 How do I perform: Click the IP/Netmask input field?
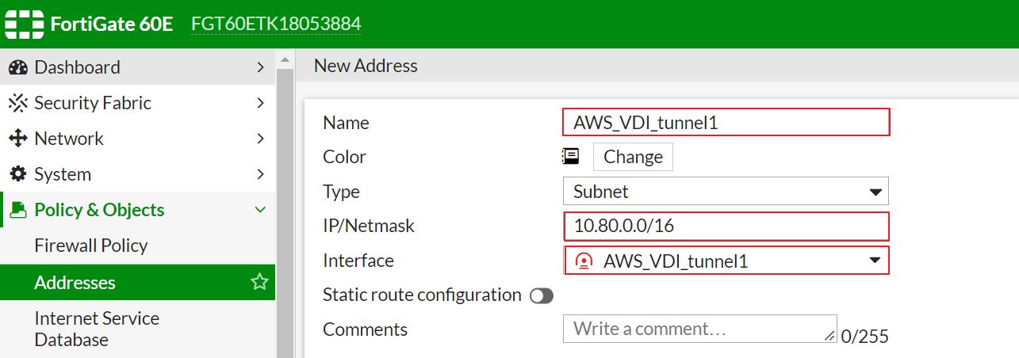pyautogui.click(x=726, y=226)
